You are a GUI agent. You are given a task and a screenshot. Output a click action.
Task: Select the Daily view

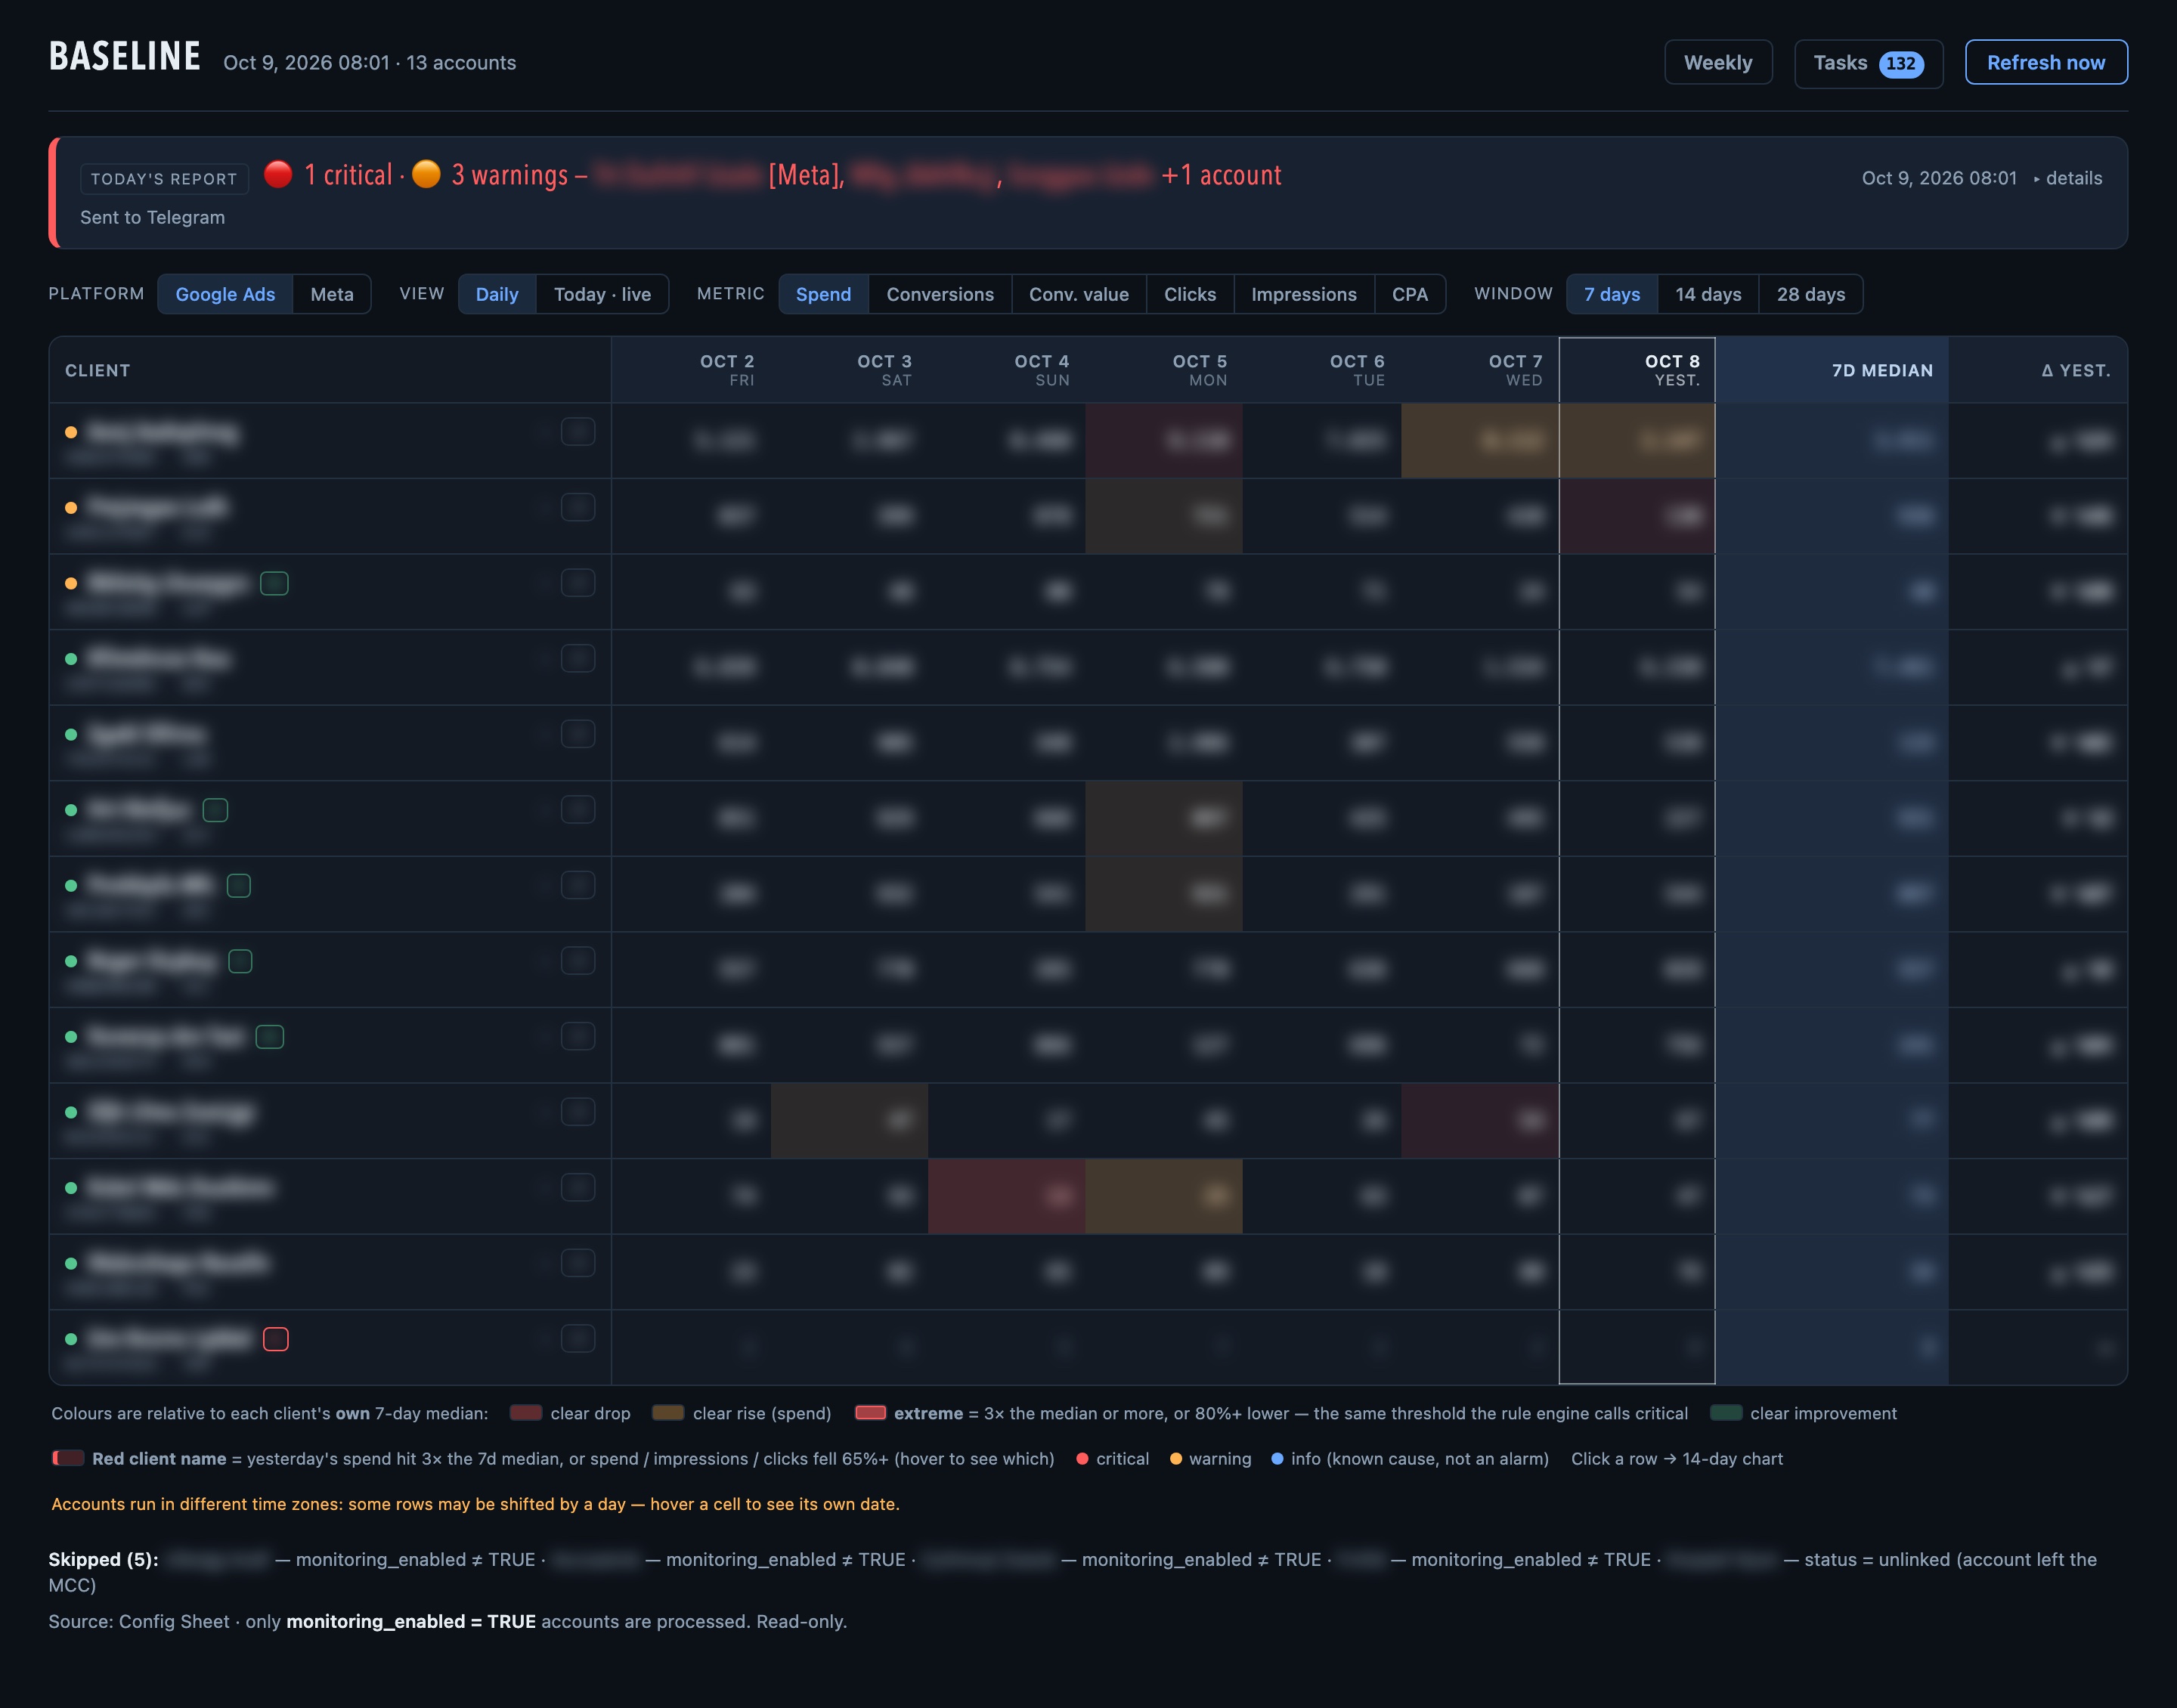[497, 294]
